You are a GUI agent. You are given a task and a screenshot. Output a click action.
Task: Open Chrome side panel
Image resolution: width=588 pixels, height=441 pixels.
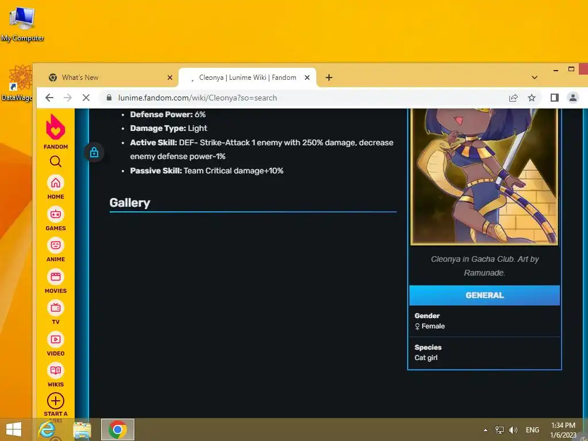(x=554, y=98)
